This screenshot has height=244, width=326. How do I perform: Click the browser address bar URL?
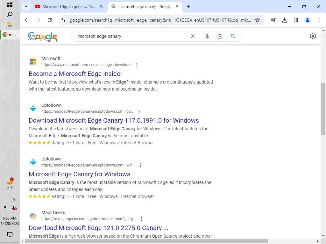[160, 20]
